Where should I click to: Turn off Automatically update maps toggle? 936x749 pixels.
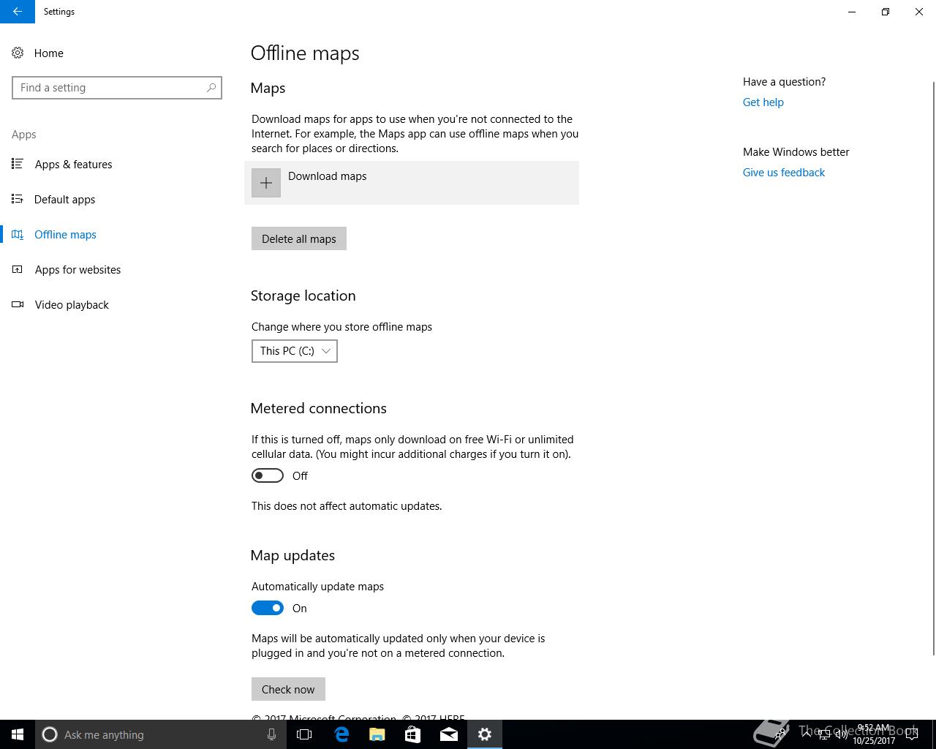[x=268, y=608]
